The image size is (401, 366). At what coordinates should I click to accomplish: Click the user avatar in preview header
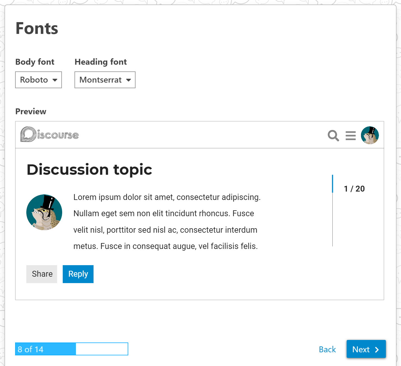coord(370,135)
